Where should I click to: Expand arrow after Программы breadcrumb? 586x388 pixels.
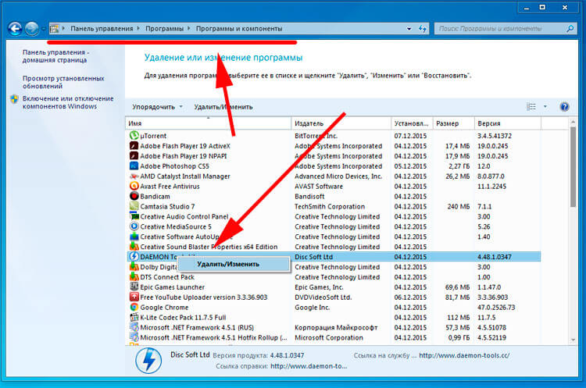(189, 28)
